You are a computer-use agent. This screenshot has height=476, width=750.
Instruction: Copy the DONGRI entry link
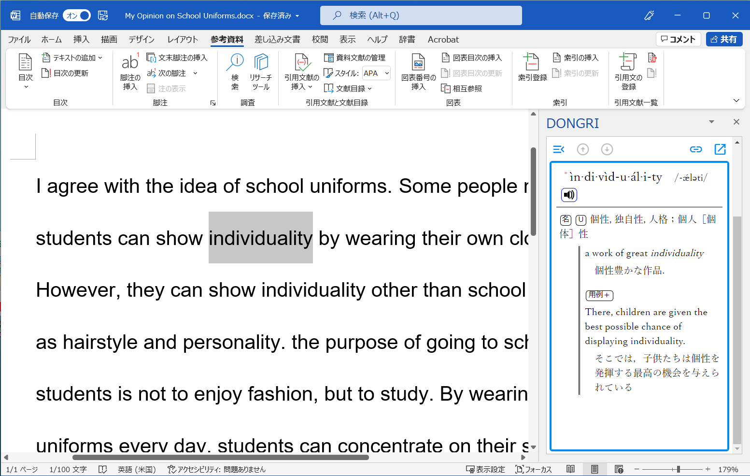tap(696, 149)
